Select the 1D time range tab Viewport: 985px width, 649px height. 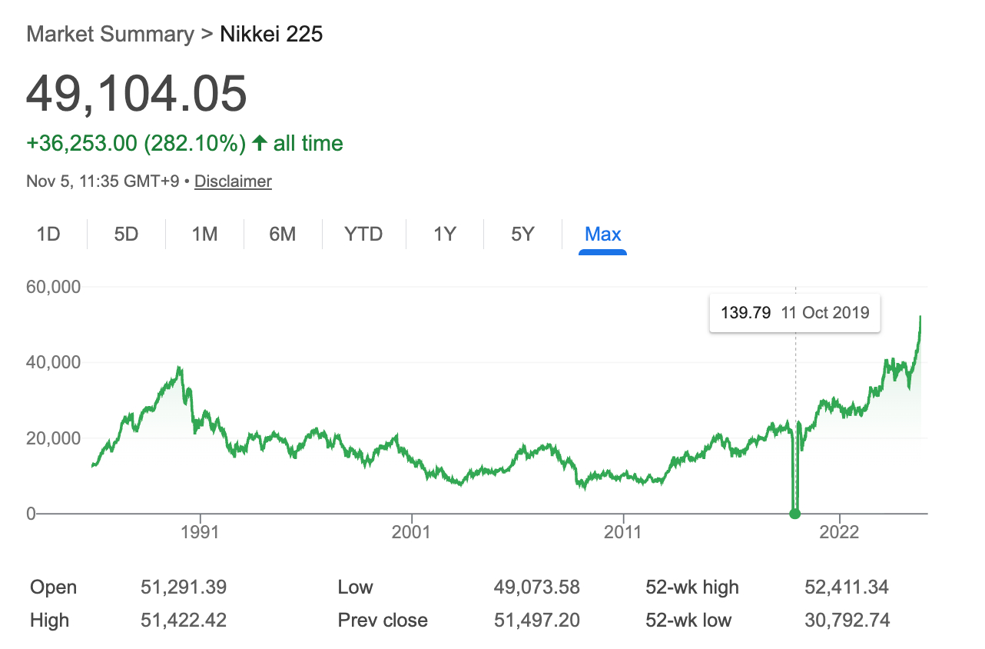[x=48, y=234]
